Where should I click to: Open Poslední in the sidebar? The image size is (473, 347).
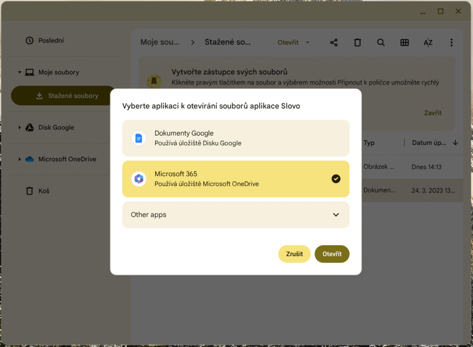[51, 41]
